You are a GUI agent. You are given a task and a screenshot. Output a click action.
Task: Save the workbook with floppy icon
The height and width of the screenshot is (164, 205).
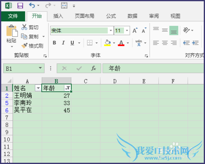point(20,6)
